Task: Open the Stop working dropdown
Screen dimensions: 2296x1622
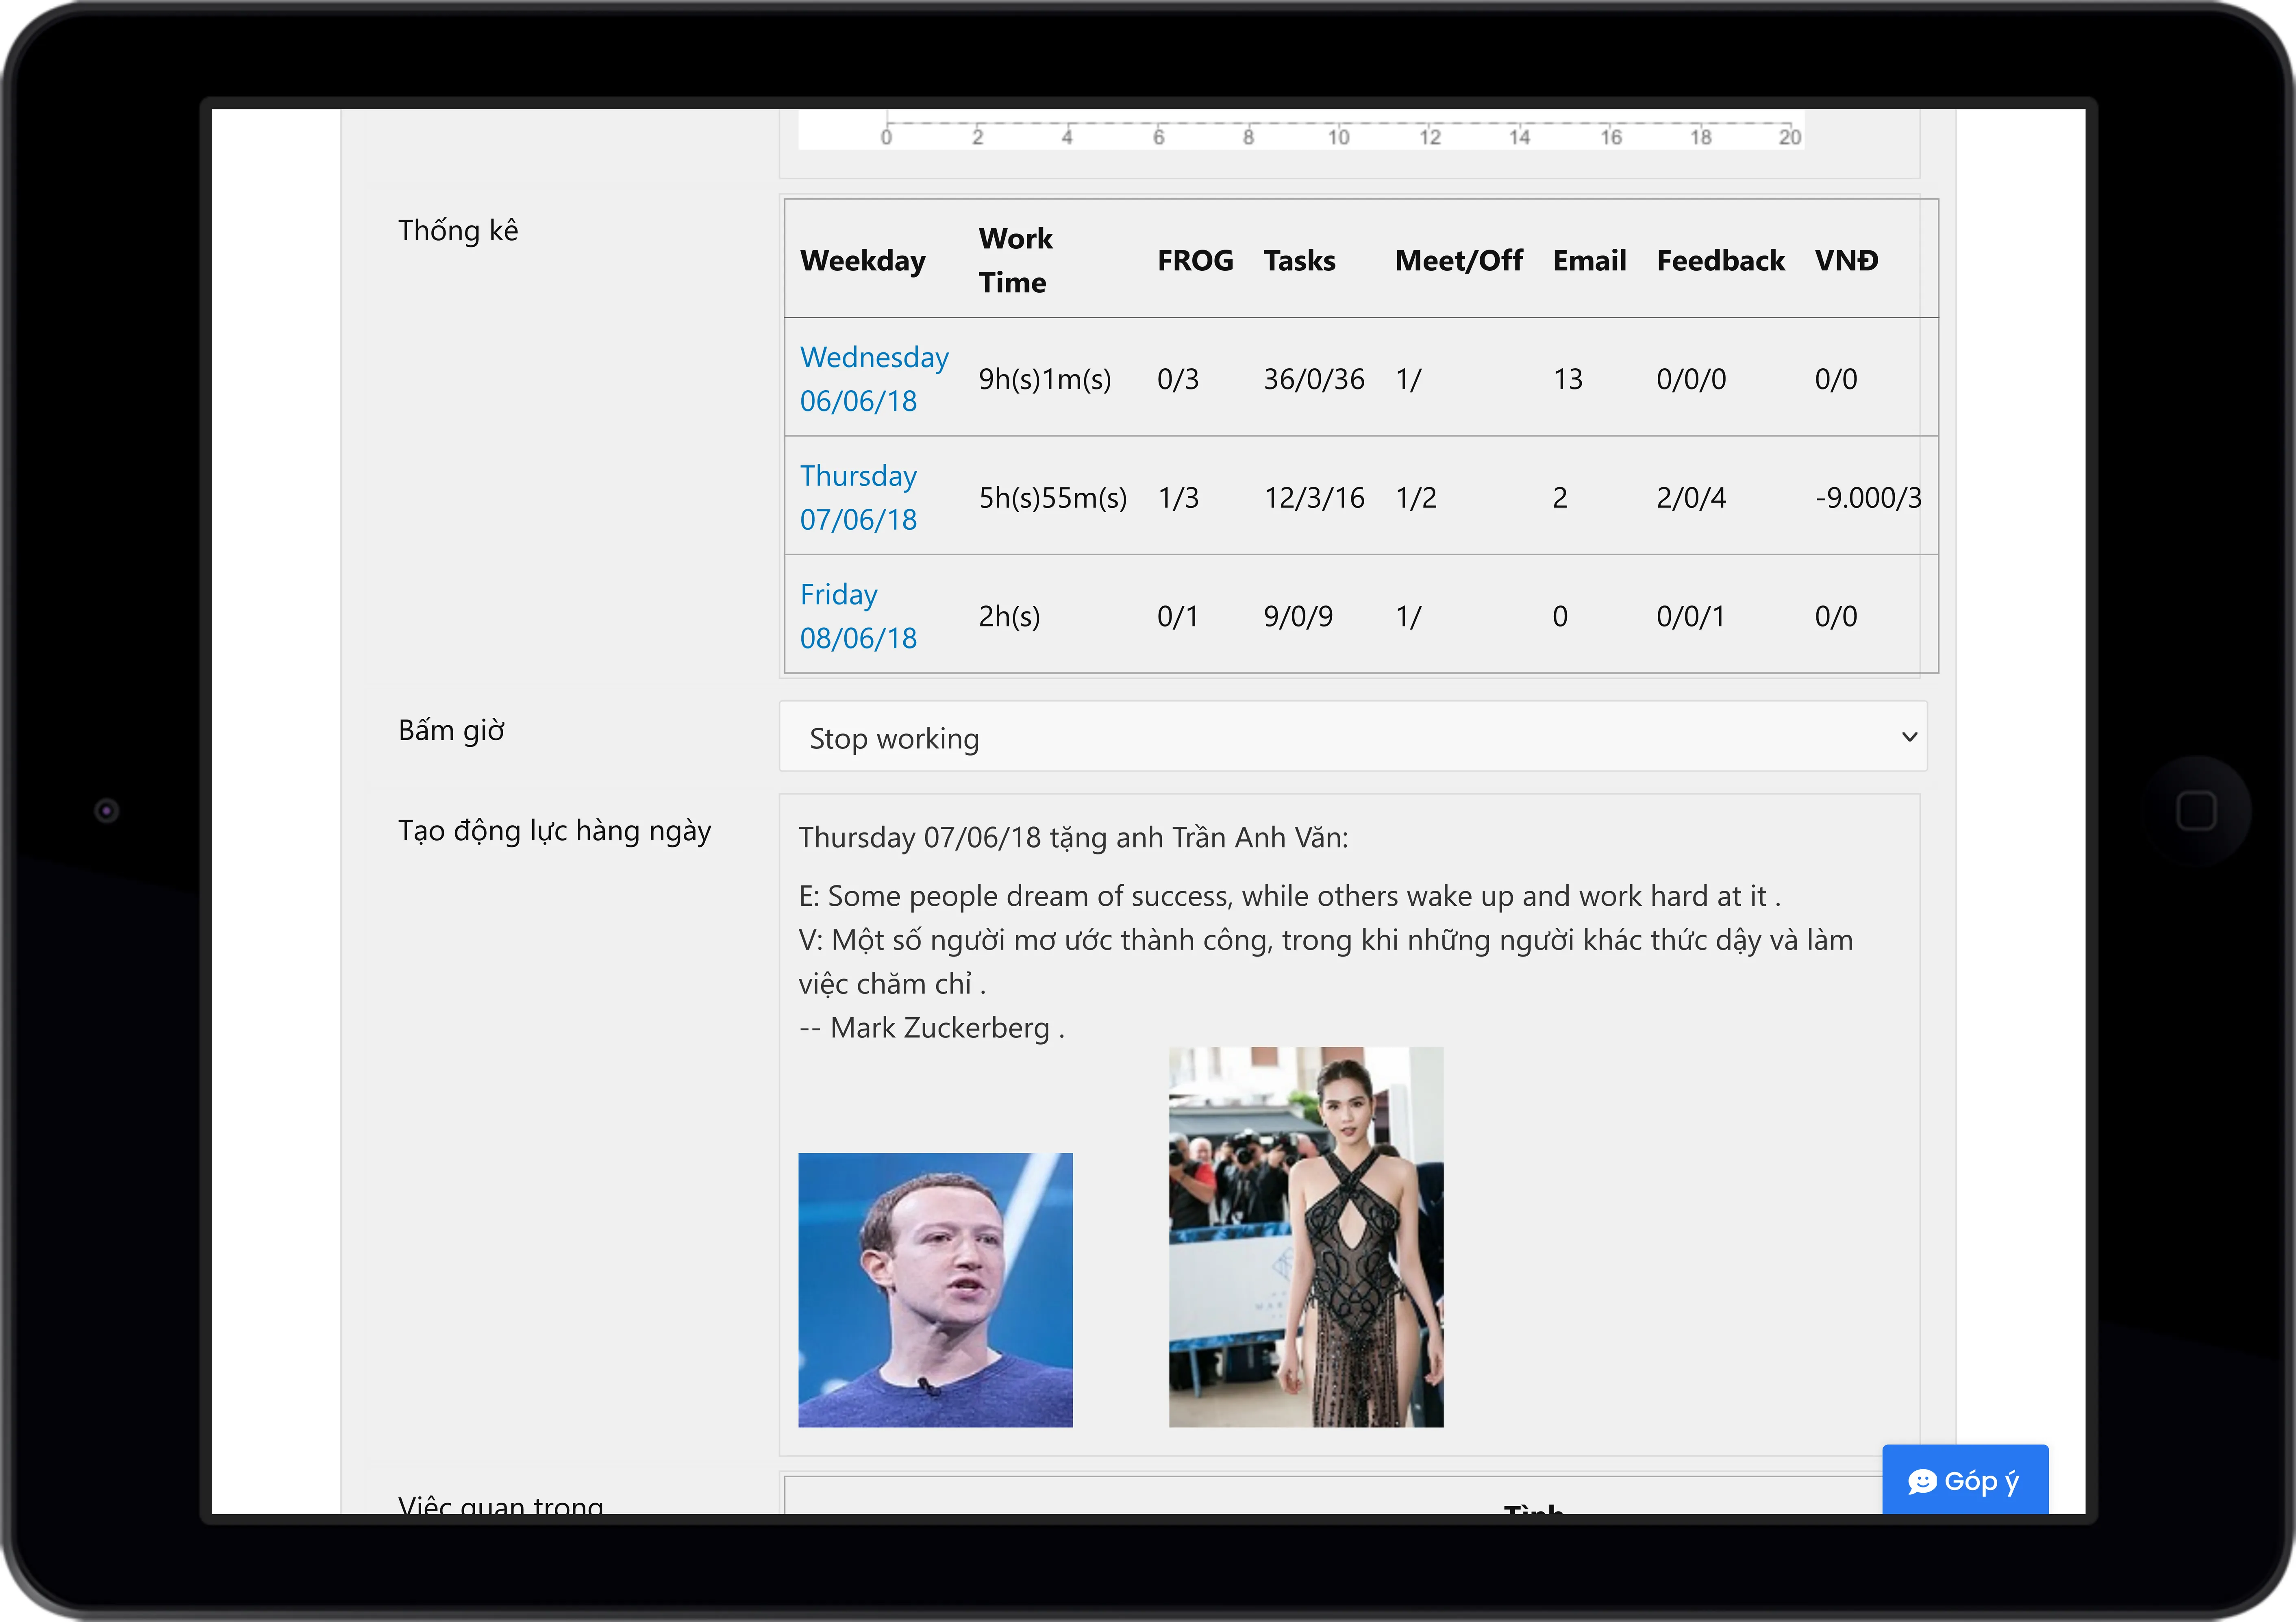Action: [1352, 737]
